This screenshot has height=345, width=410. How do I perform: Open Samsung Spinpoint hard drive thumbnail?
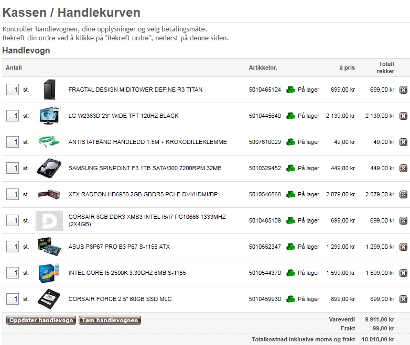tap(49, 168)
